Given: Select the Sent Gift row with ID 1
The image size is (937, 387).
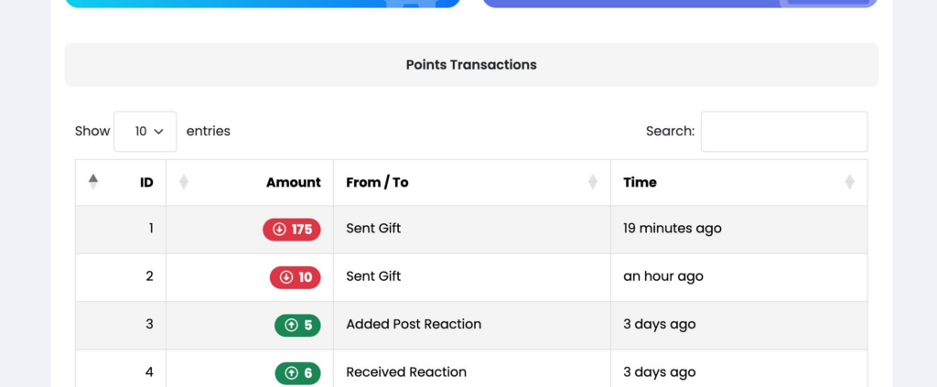Looking at the screenshot, I should (x=373, y=229).
